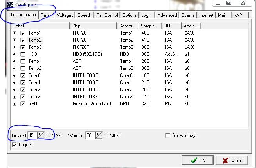Open the Speeds tab
Image resolution: width=256 pixels, height=168 pixels.
click(85, 15)
